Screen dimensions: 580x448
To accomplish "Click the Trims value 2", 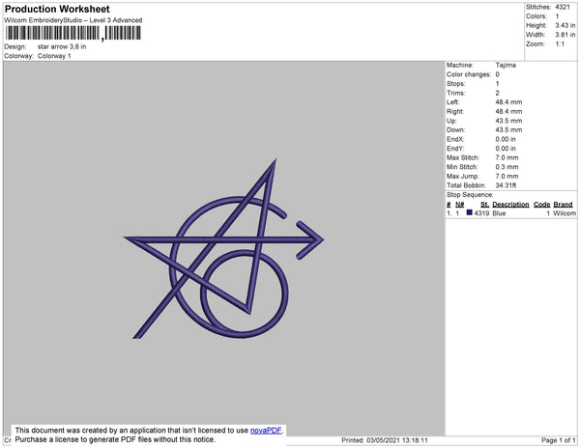I will tap(498, 93).
